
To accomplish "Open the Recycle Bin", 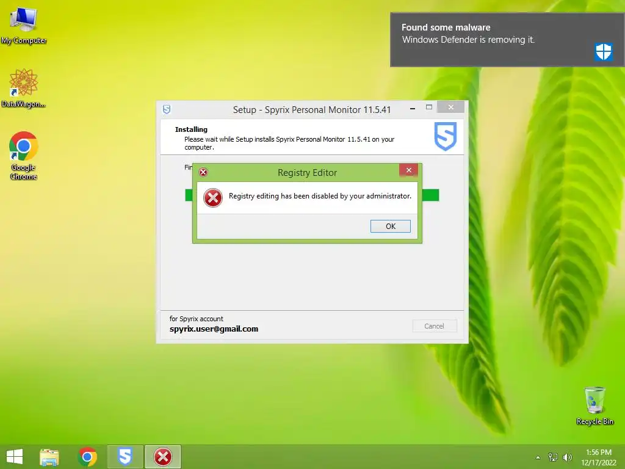I will 594,405.
